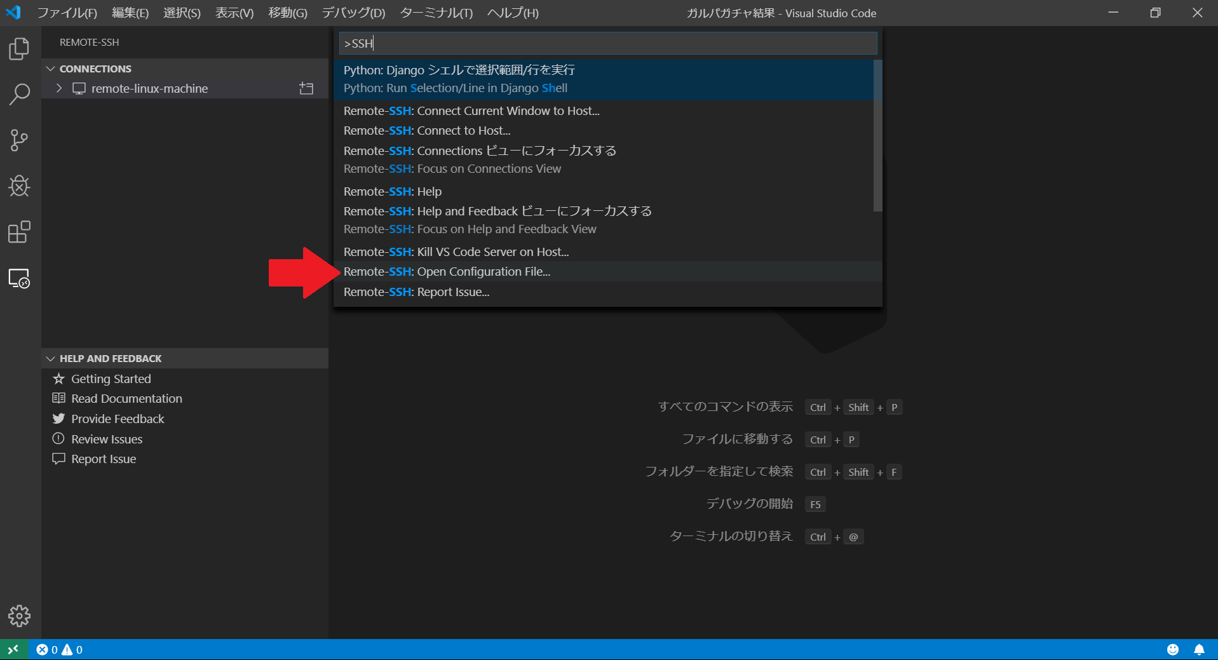
Task: Expand the remote-linux-machine tree node
Action: tap(59, 88)
